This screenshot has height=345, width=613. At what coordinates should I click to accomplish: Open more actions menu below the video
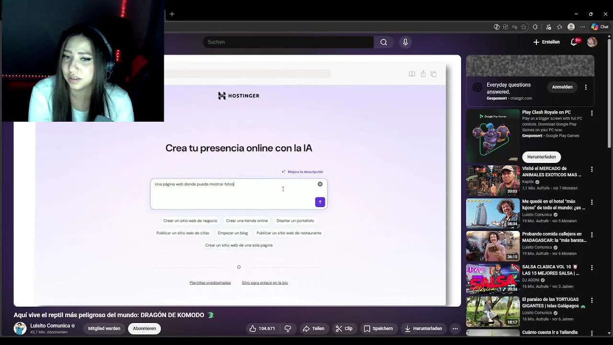click(455, 329)
